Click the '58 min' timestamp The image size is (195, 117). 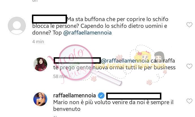tap(60, 76)
